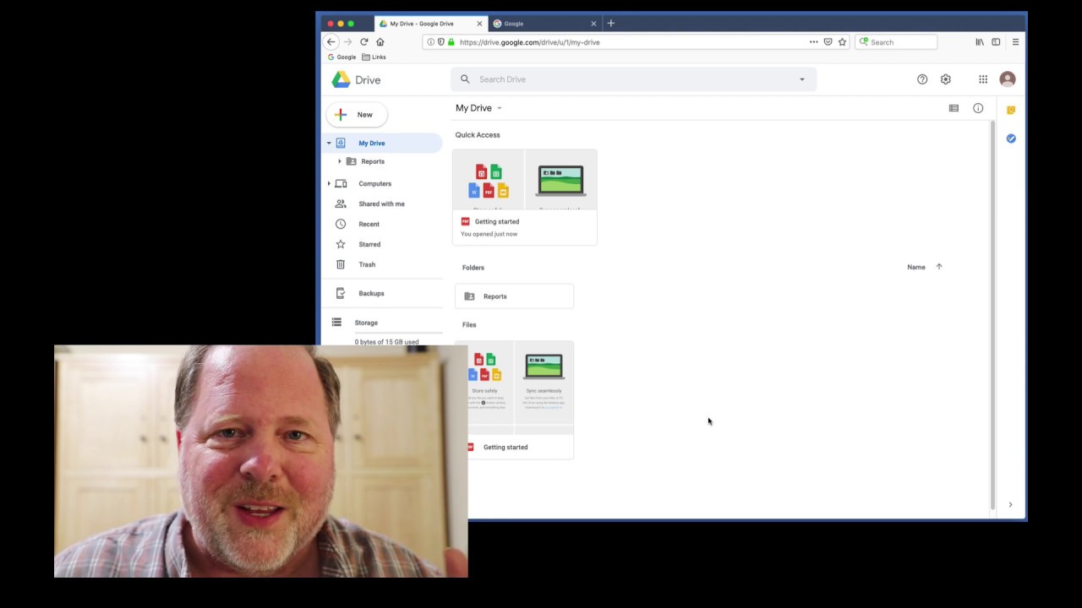Open the Drive search options dropdown
This screenshot has height=608, width=1082.
[802, 79]
